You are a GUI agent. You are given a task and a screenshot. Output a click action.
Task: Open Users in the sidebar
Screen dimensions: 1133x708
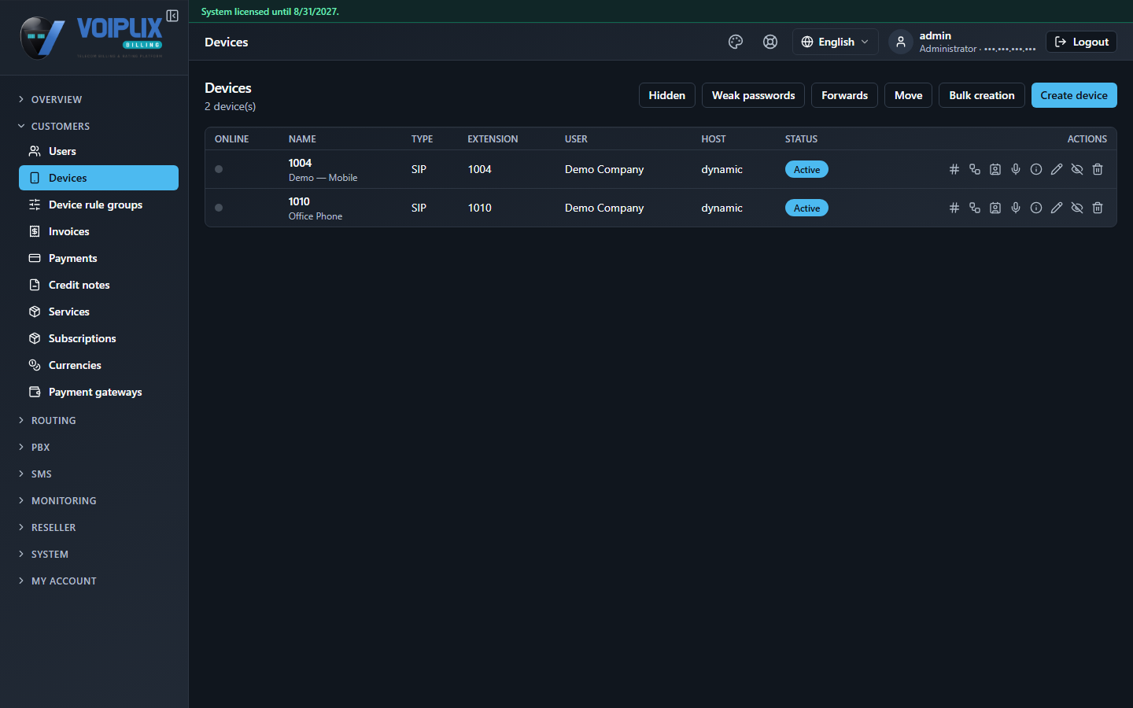click(98, 151)
